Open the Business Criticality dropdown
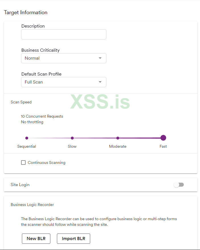200x250 pixels. (x=63, y=58)
